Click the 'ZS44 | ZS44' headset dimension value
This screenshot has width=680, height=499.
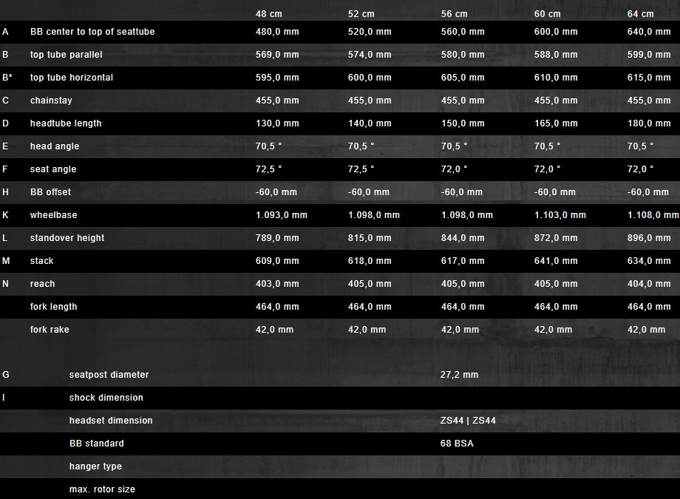point(469,421)
